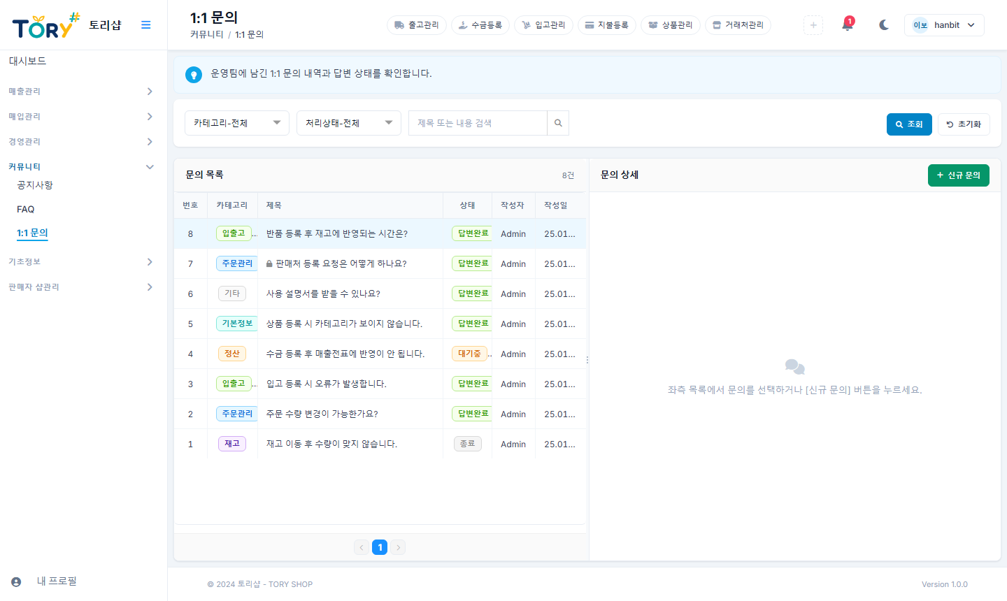Open the hanbit user dropdown
1007x601 pixels.
944,25
